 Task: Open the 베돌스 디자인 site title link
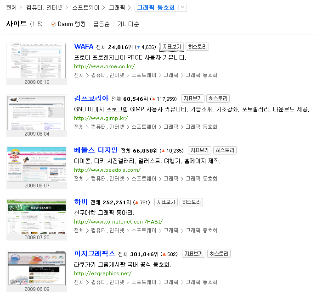(96, 150)
